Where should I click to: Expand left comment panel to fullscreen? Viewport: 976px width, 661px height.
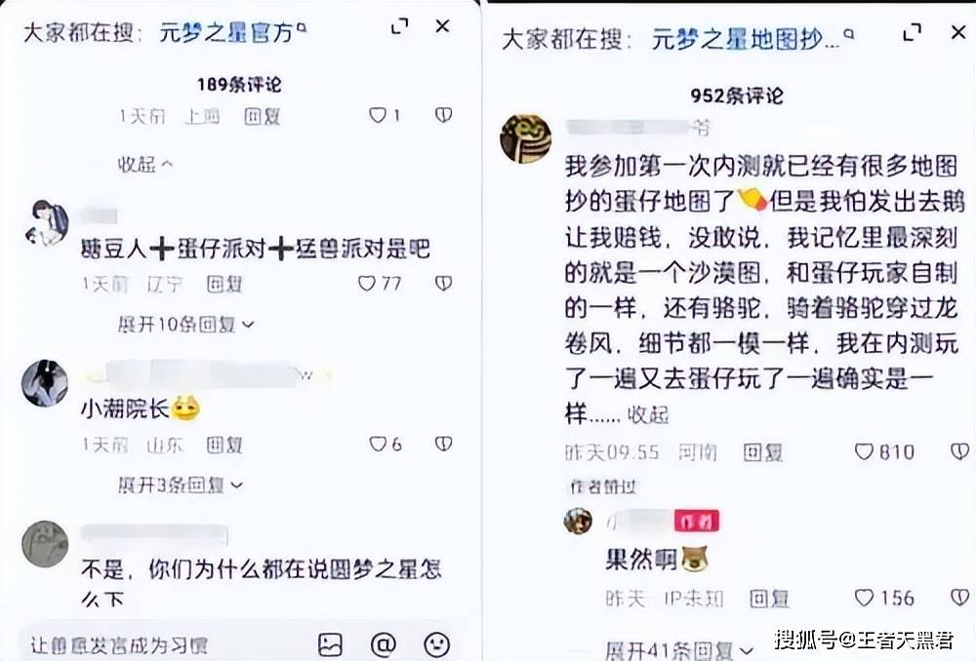tap(399, 26)
